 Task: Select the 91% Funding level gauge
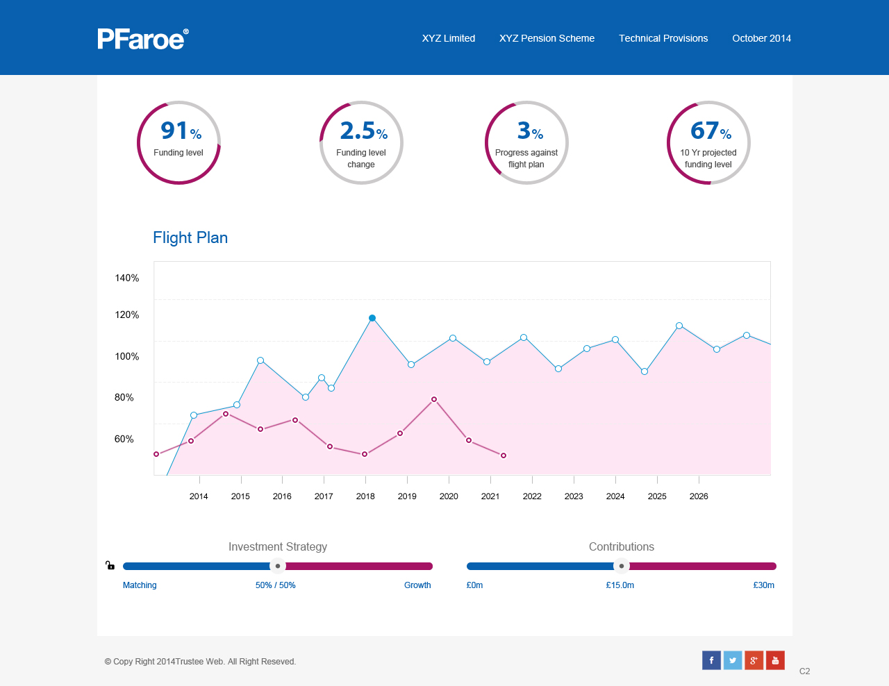point(178,142)
